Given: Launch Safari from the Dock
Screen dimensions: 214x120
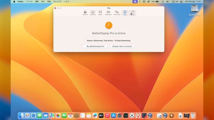Looking at the screenshot, I should pos(33,116).
